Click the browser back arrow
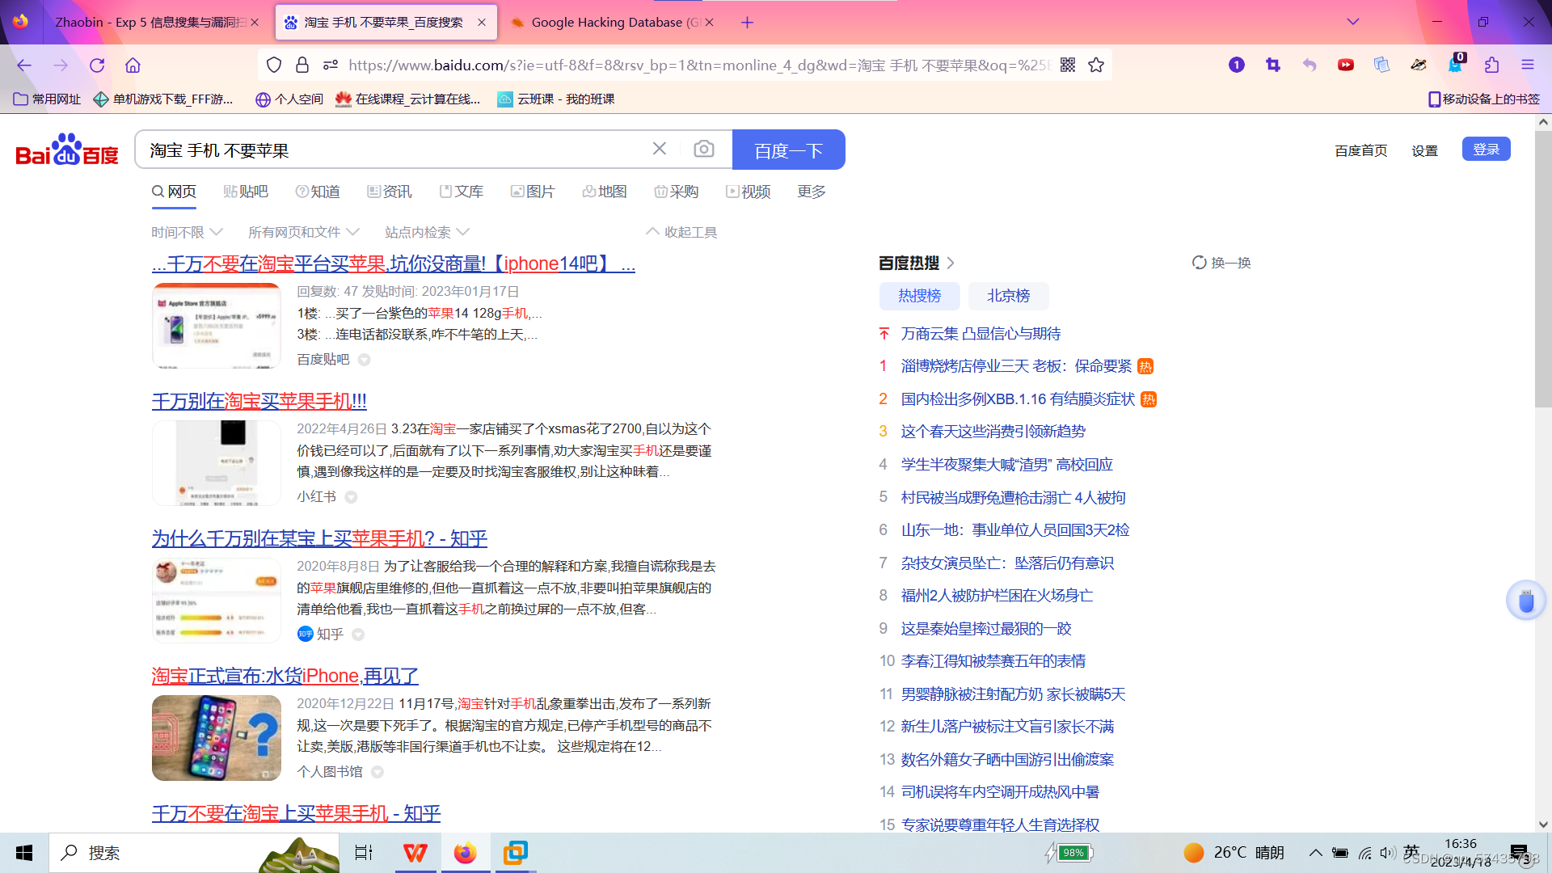The height and width of the screenshot is (873, 1552). pos(24,65)
